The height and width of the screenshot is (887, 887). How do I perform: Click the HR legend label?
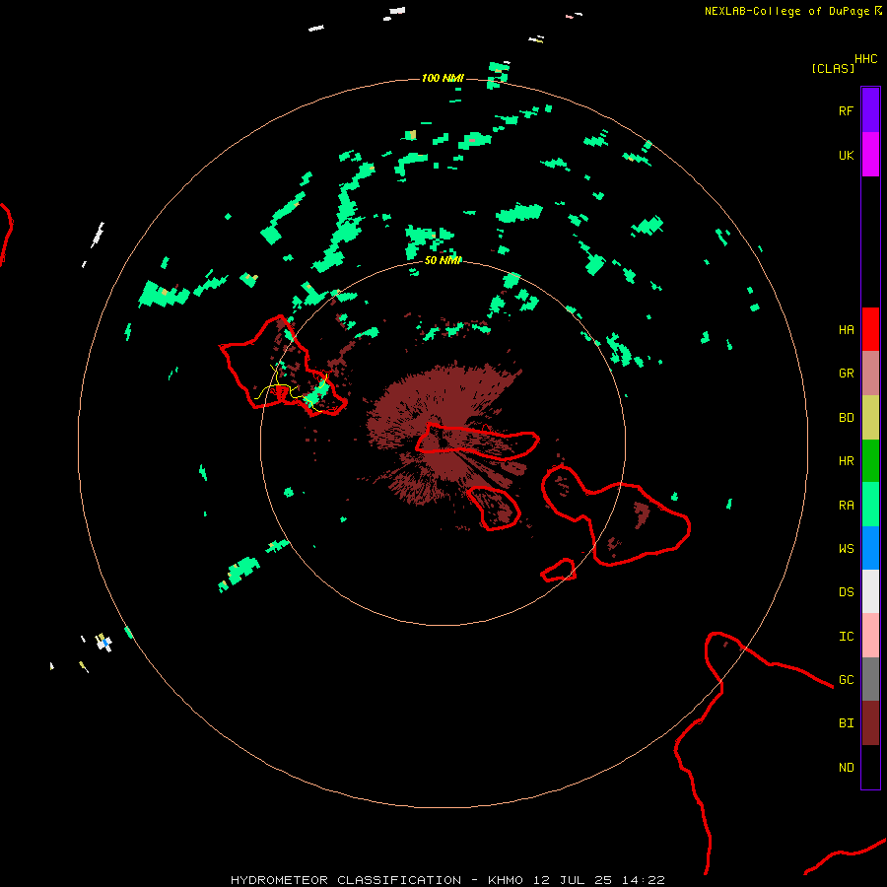[x=846, y=461]
